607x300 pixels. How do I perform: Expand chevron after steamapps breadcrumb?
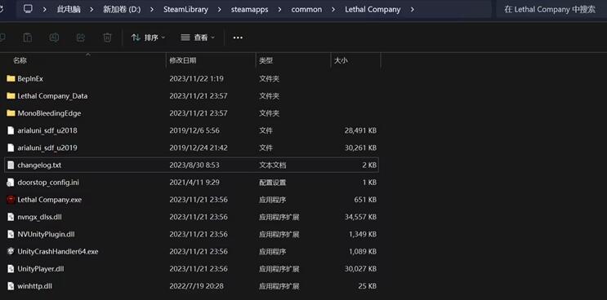(x=280, y=9)
